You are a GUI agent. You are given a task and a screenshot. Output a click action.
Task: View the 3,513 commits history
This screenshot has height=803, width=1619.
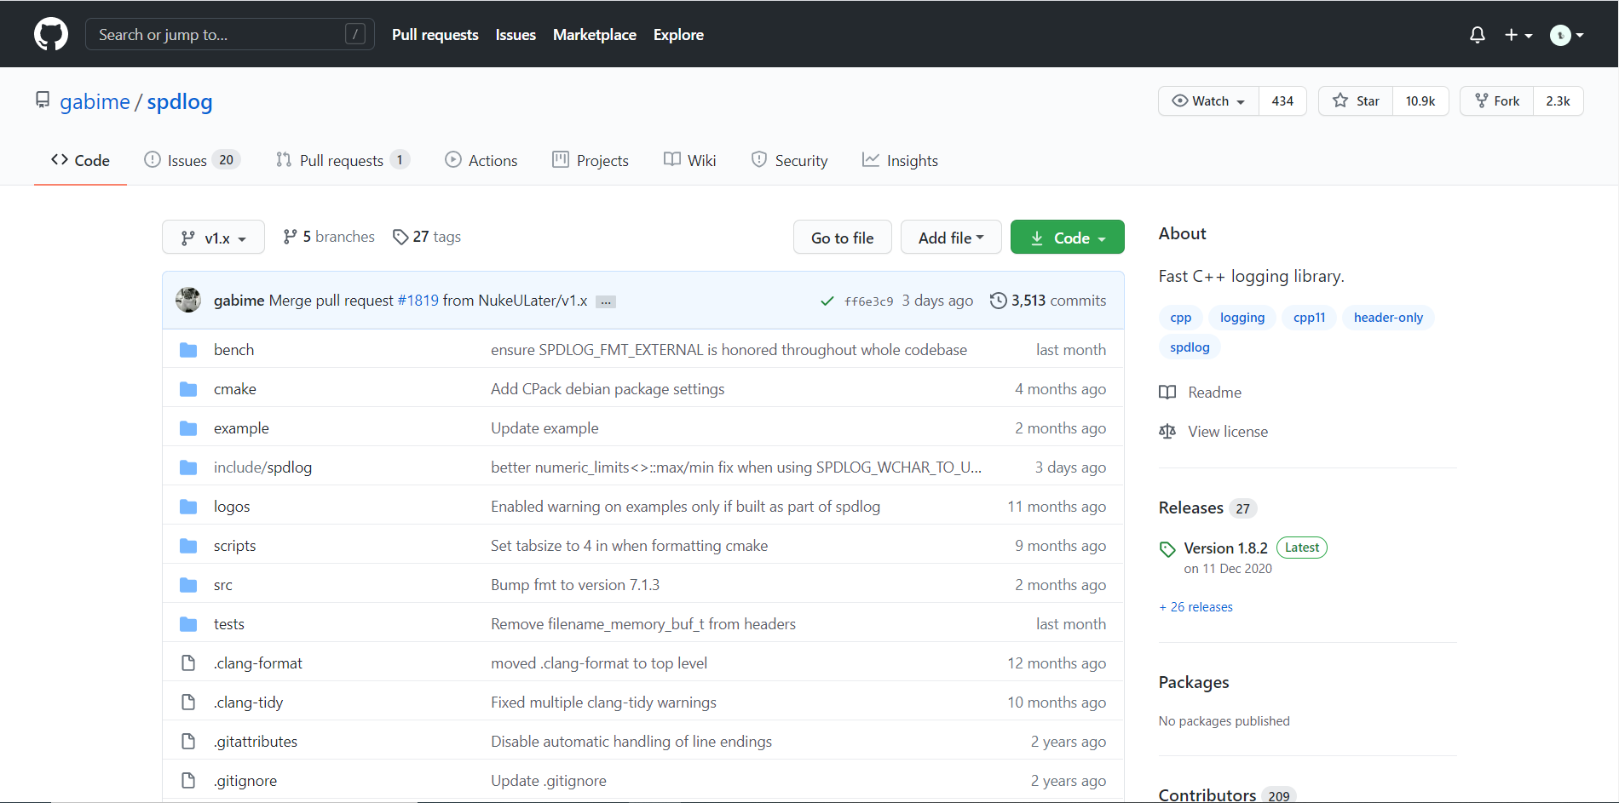click(1047, 301)
